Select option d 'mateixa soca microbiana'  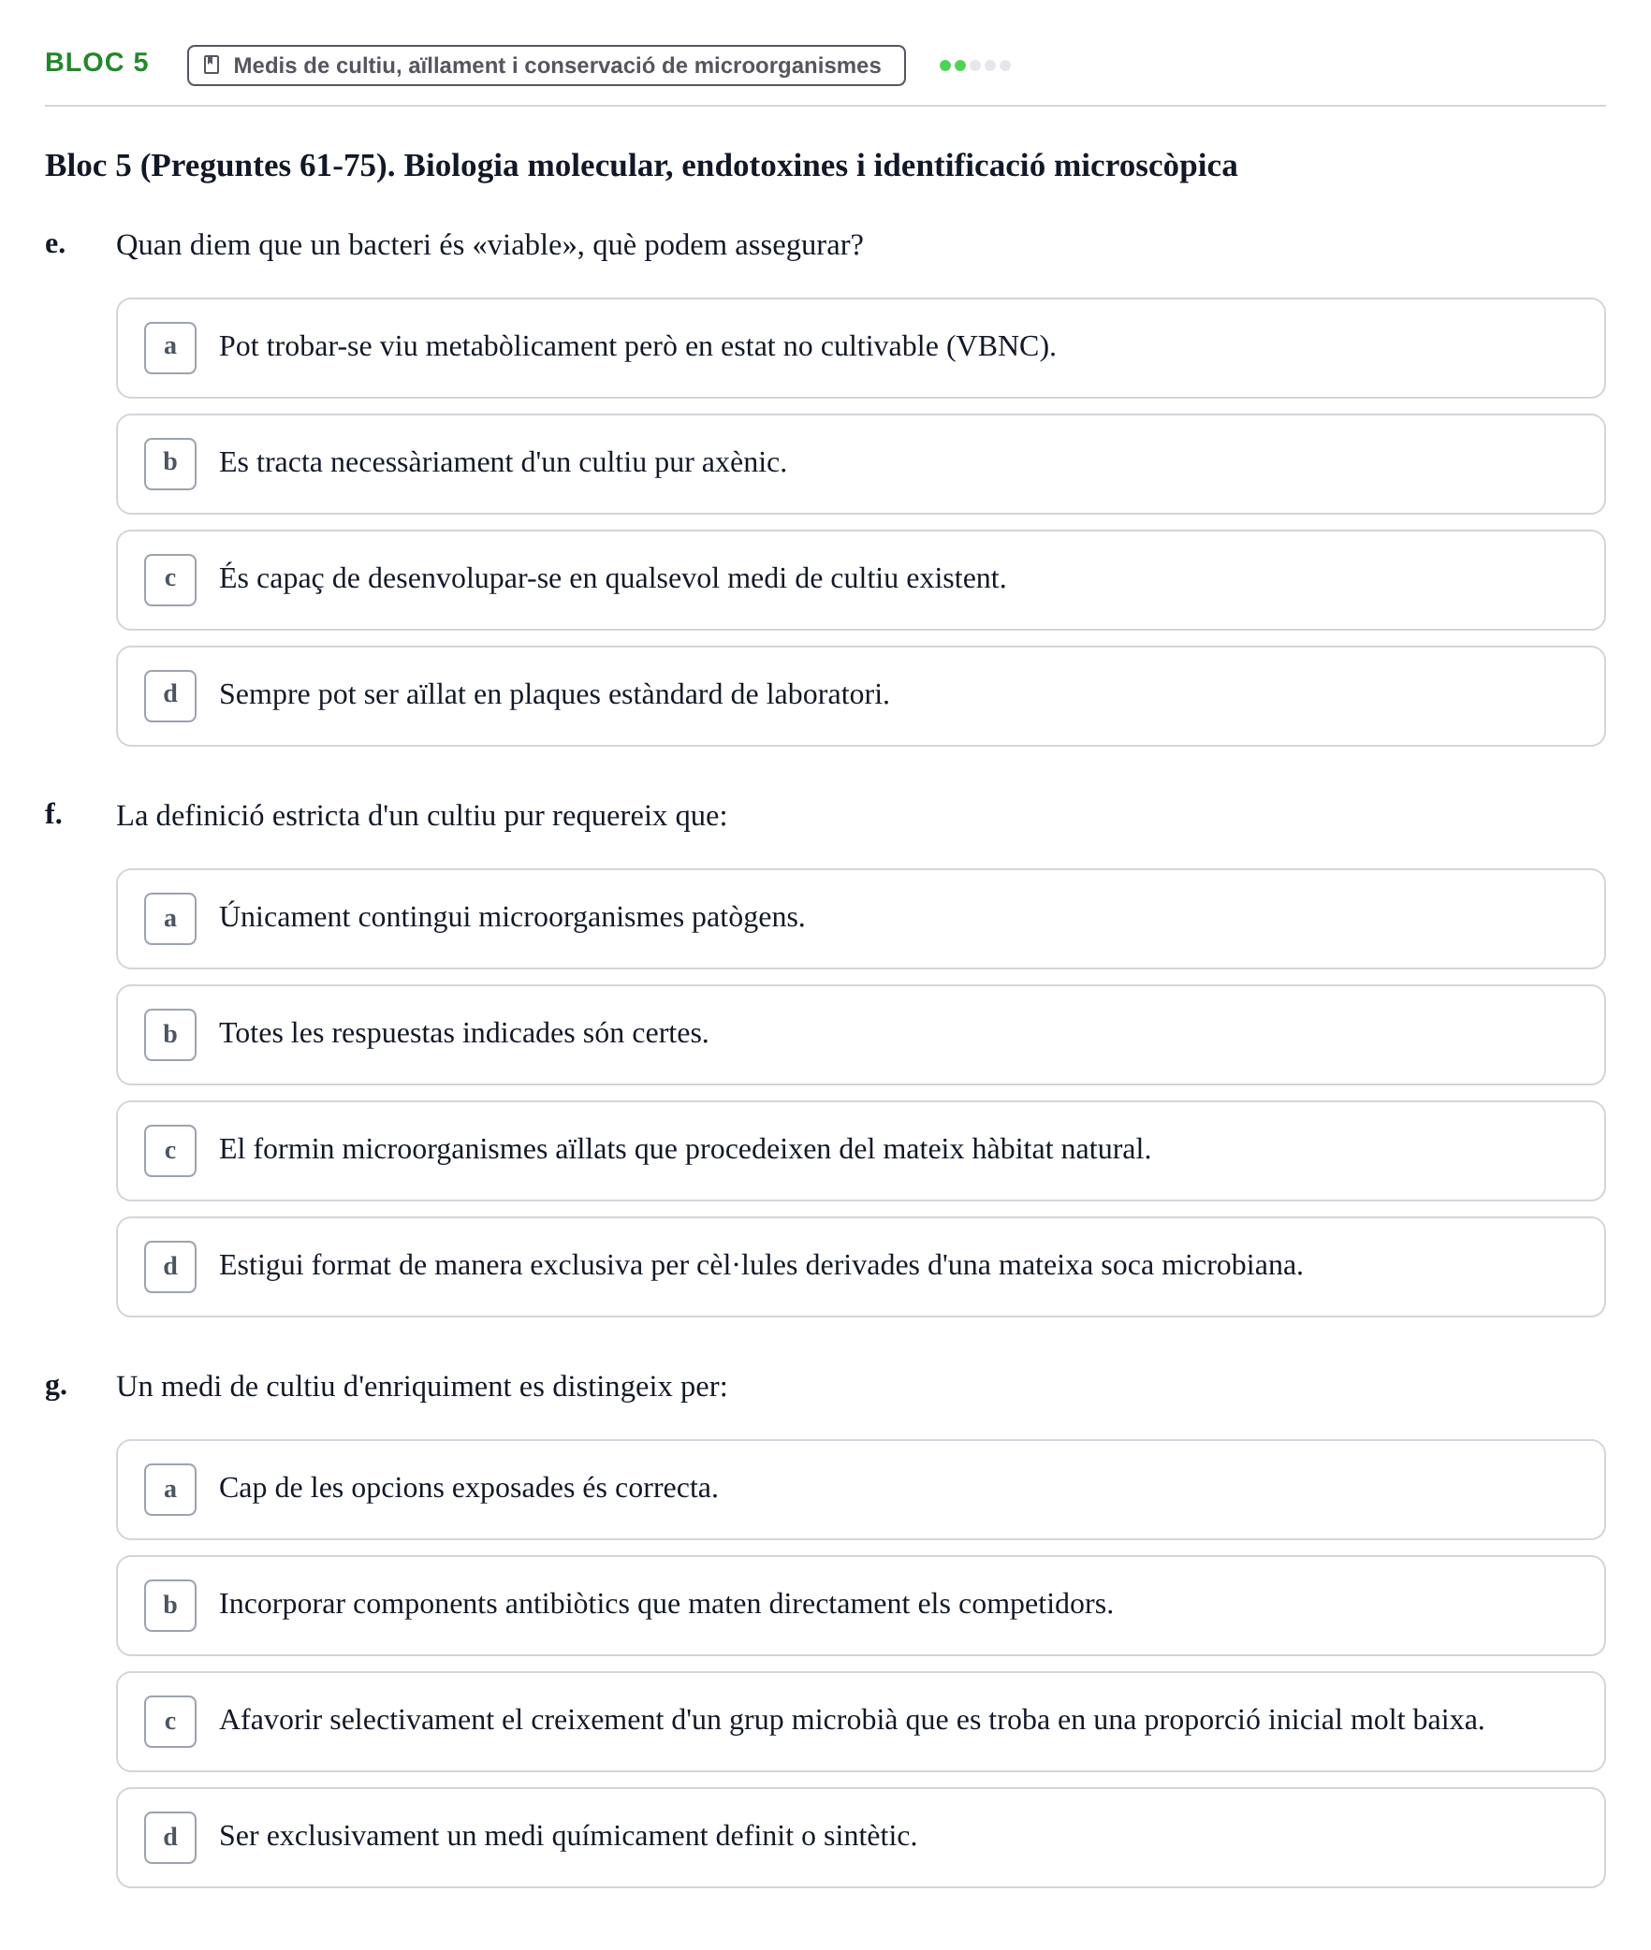(x=860, y=1267)
